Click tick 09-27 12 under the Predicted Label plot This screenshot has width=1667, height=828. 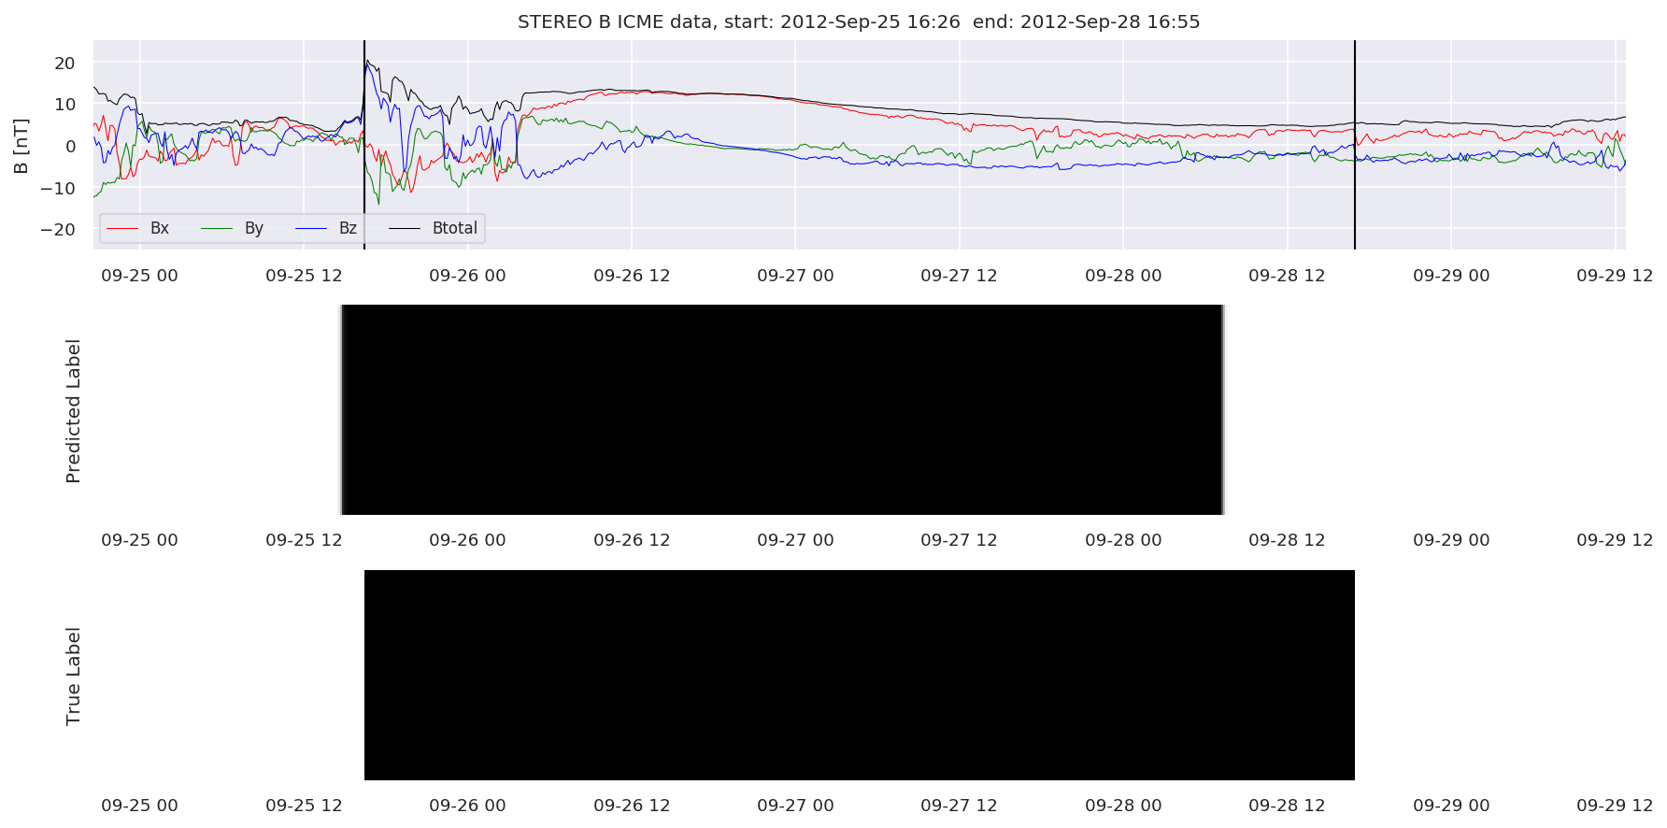[x=960, y=540]
